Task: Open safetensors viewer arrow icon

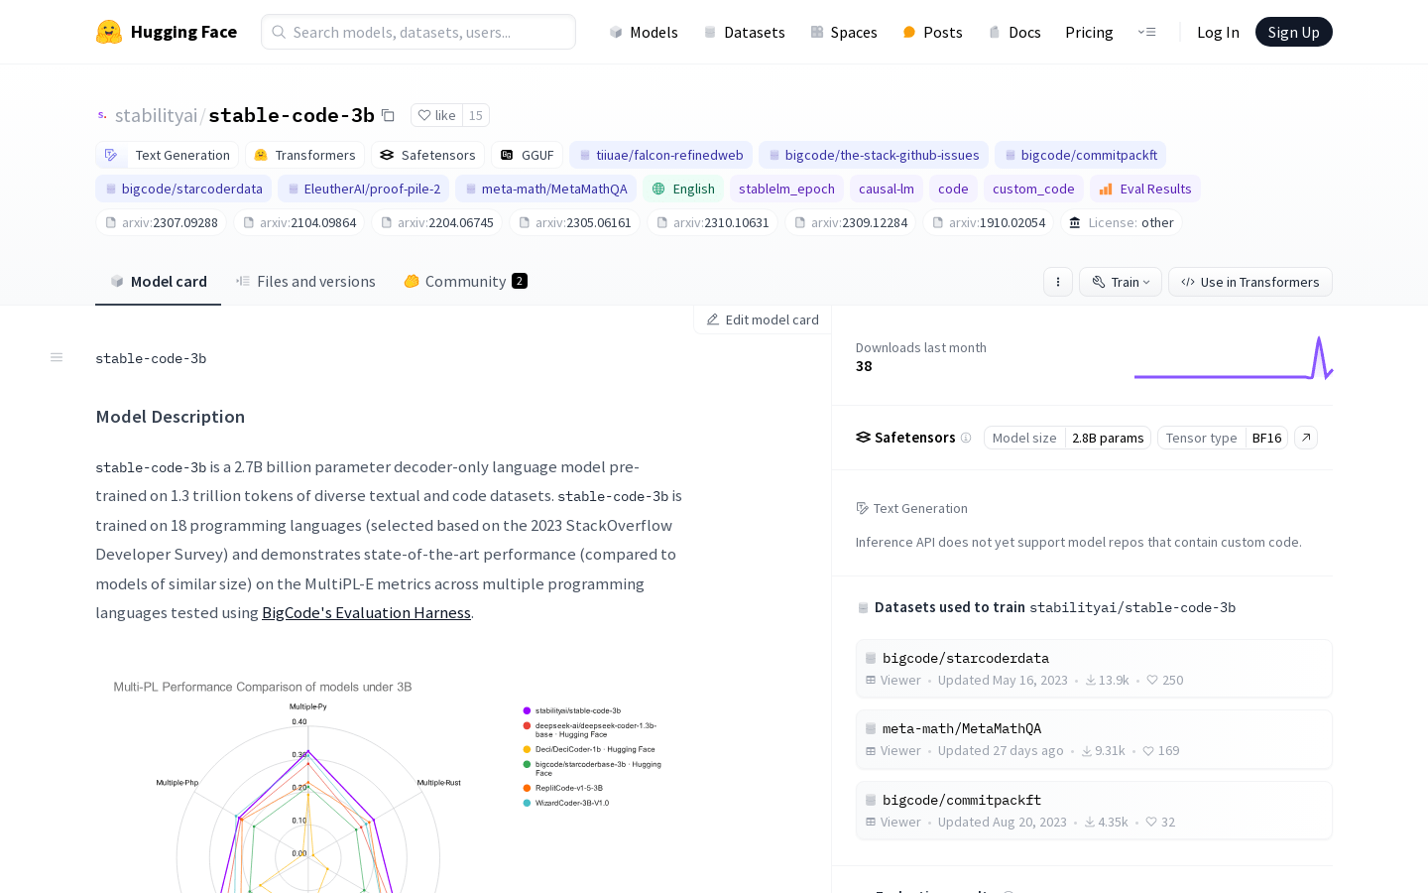Action: click(1306, 438)
